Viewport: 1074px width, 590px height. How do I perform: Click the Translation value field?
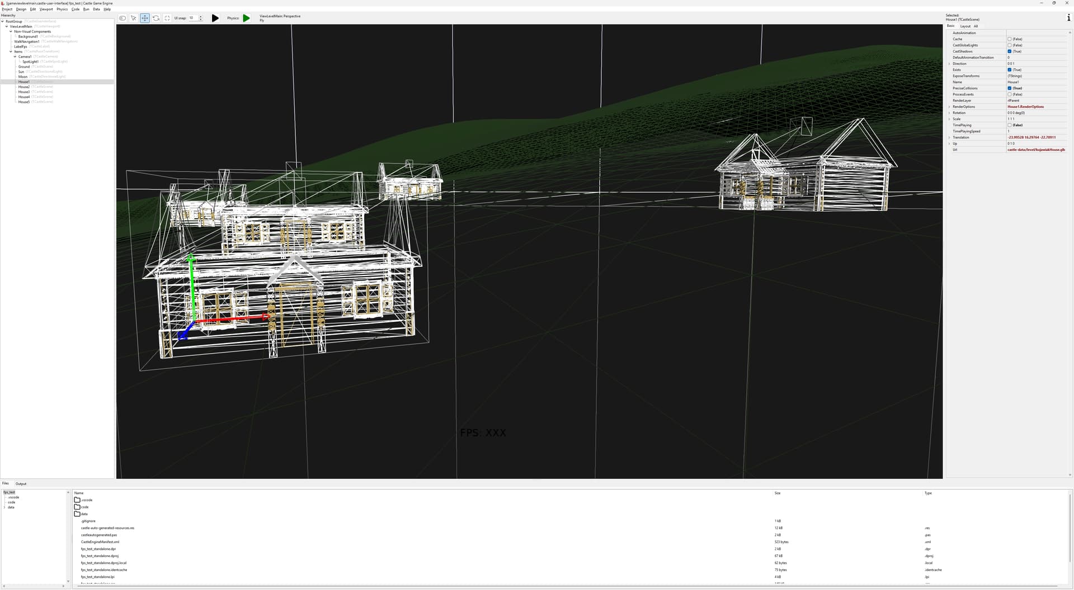(x=1037, y=137)
